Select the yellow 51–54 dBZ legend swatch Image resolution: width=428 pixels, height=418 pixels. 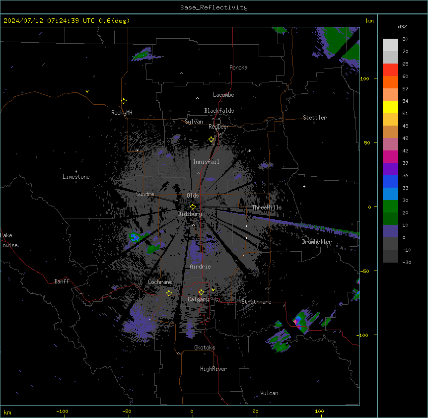[390, 107]
